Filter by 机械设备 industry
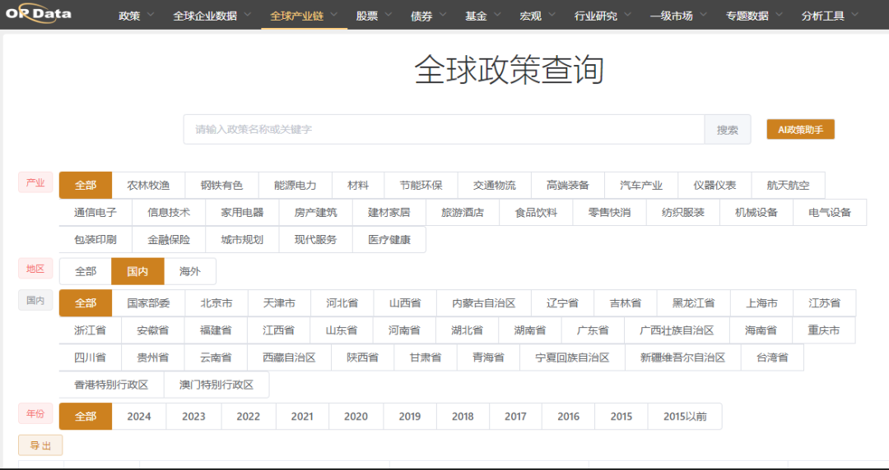The height and width of the screenshot is (470, 889). pos(756,212)
